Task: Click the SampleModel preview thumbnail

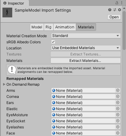Action: [x=7, y=13]
